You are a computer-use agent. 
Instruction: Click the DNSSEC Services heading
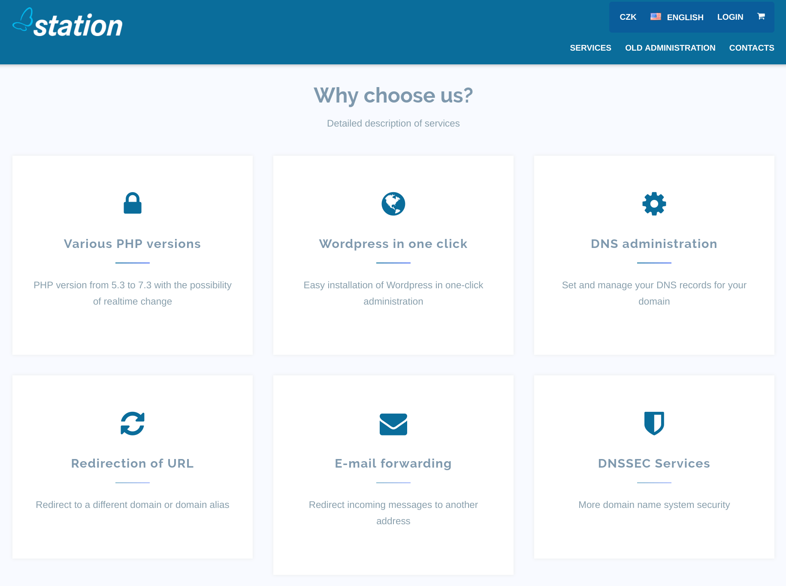click(x=654, y=463)
